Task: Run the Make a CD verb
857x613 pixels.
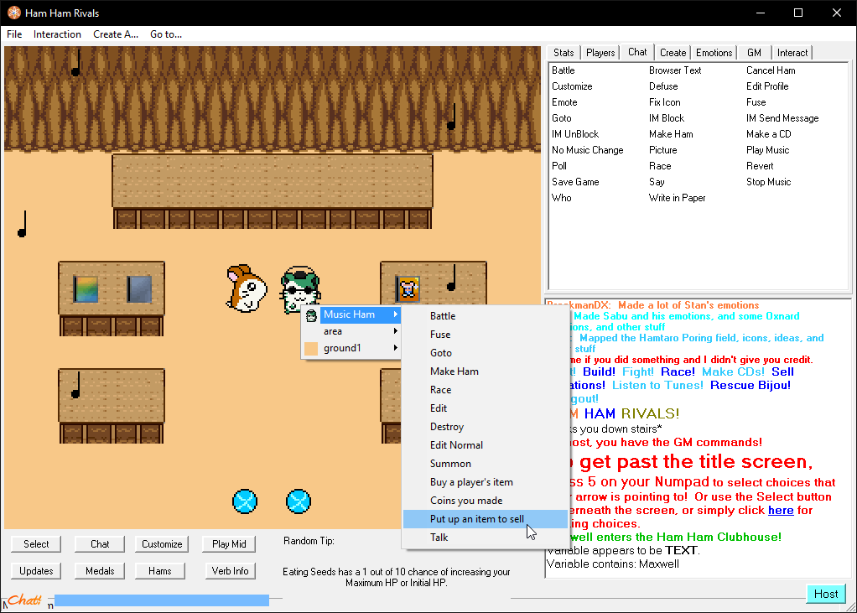Action: click(768, 134)
